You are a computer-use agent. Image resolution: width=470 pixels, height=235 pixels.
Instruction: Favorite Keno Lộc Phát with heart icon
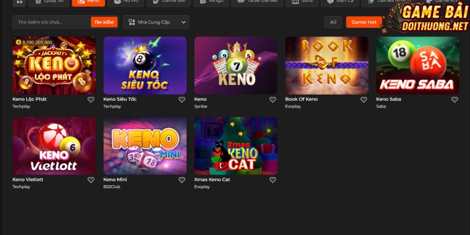tap(91, 100)
